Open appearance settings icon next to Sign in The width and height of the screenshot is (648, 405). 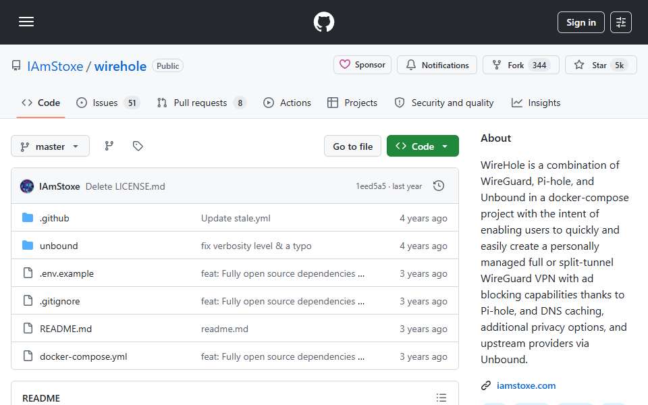coord(621,22)
